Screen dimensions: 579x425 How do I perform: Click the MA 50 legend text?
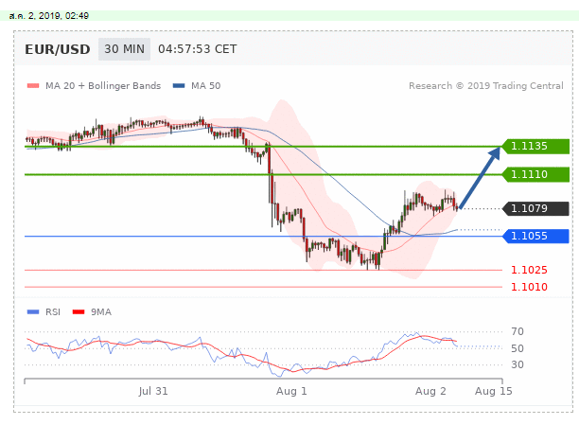[205, 86]
